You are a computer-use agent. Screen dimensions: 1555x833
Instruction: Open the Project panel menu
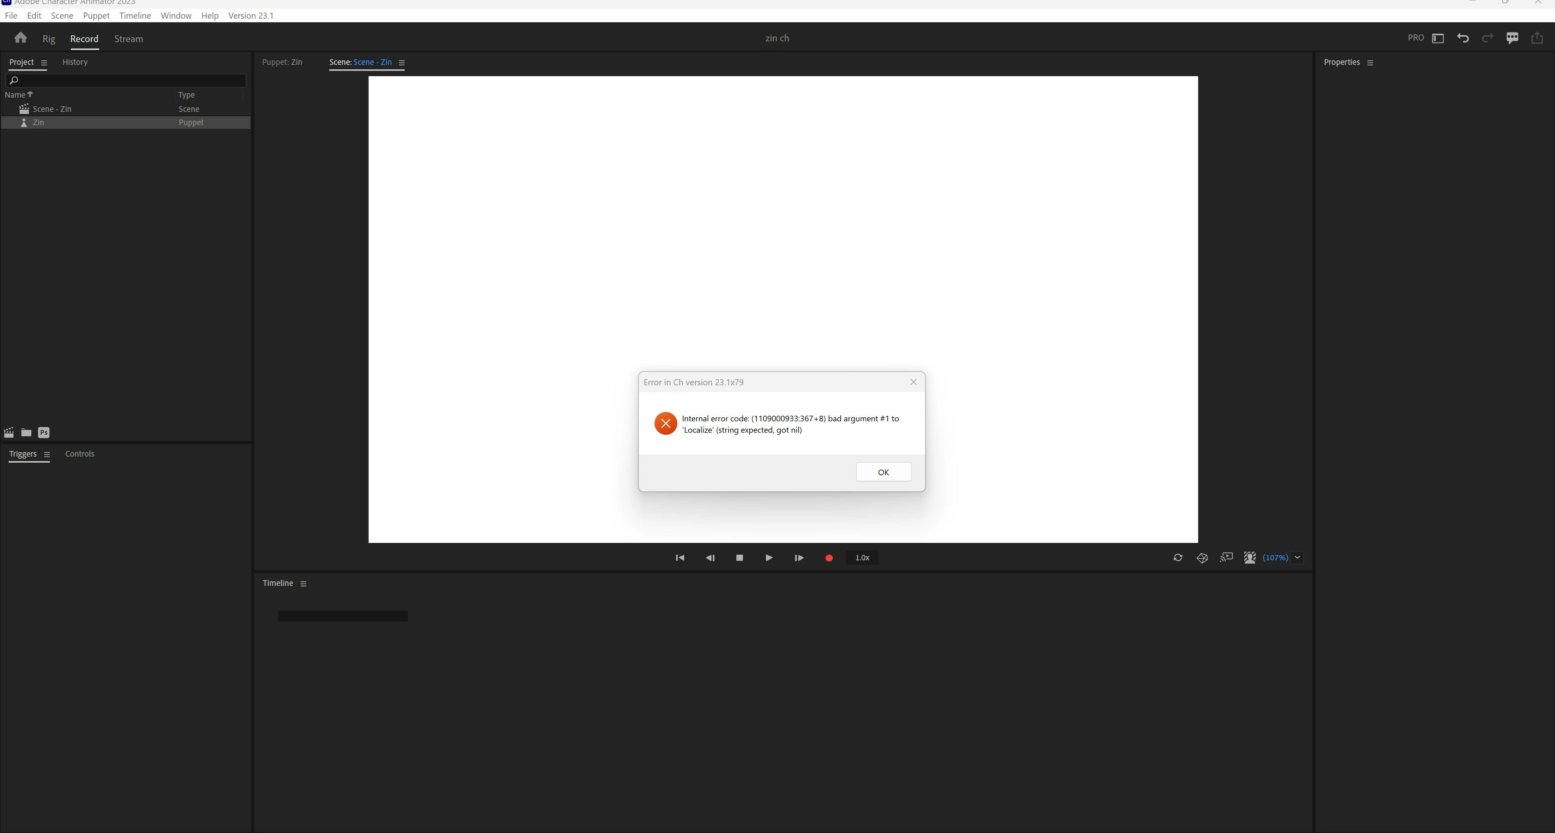tap(43, 63)
